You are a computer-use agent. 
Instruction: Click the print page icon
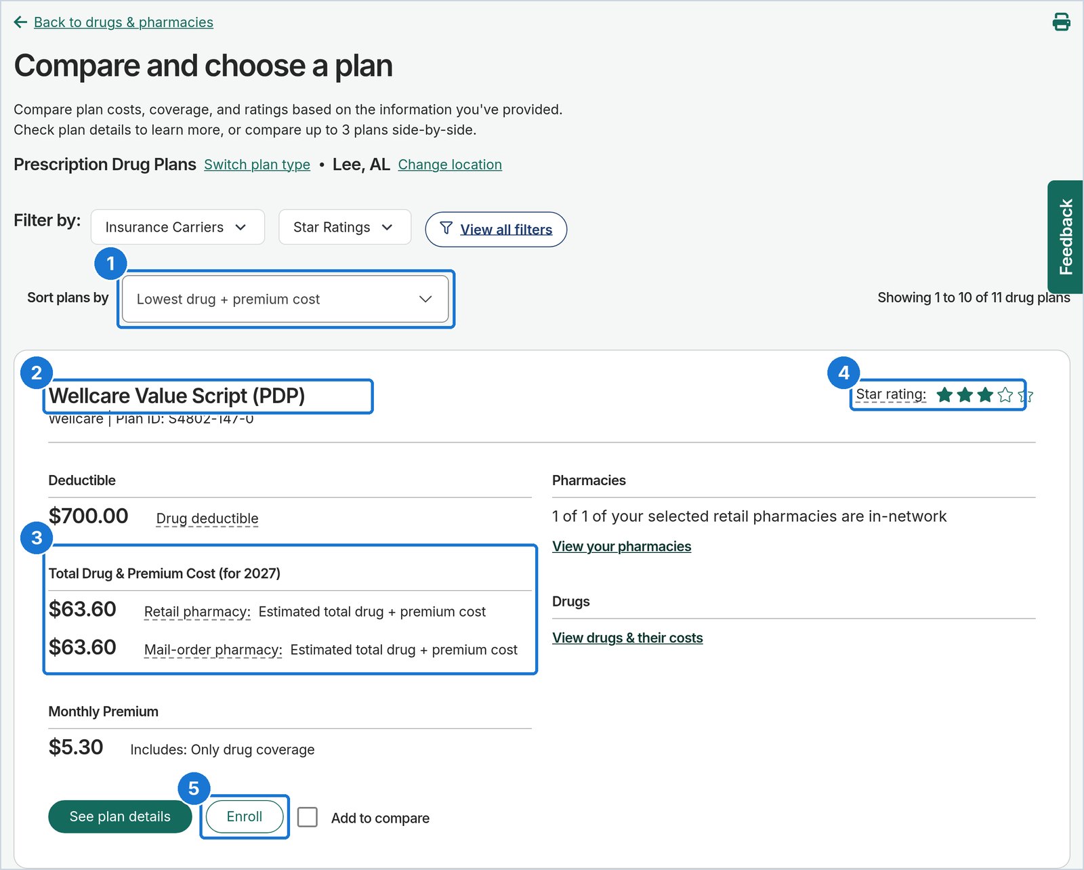pyautogui.click(x=1061, y=22)
